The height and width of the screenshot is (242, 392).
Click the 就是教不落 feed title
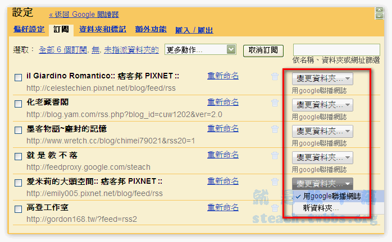(52, 155)
